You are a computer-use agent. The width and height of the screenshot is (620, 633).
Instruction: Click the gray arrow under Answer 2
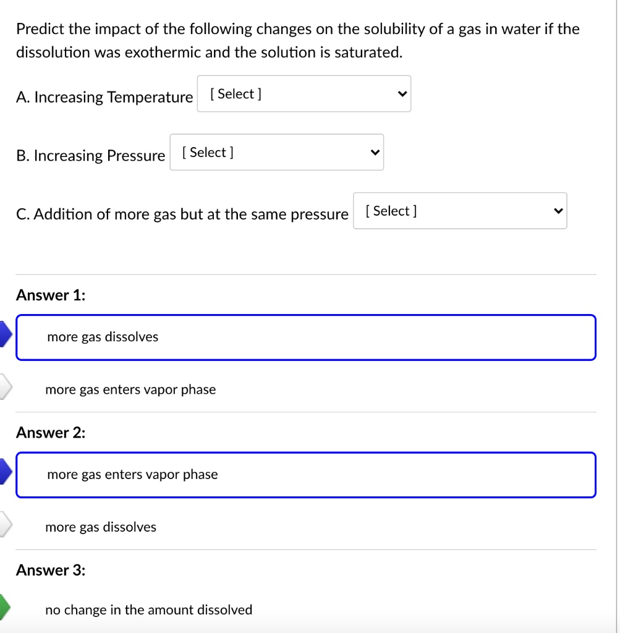(4, 524)
